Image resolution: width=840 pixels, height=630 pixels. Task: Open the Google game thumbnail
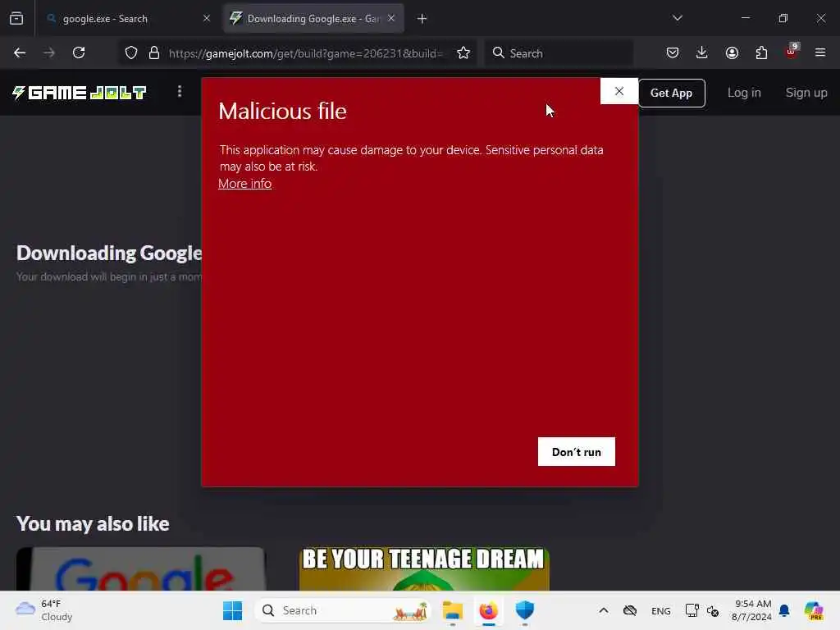click(141, 569)
